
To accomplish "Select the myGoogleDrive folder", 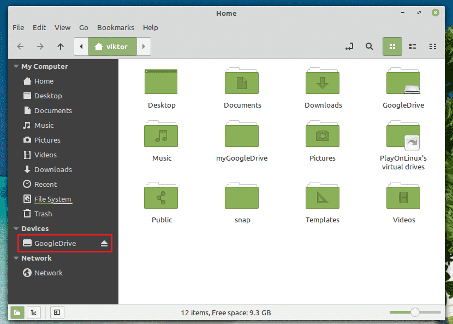I will (x=242, y=139).
